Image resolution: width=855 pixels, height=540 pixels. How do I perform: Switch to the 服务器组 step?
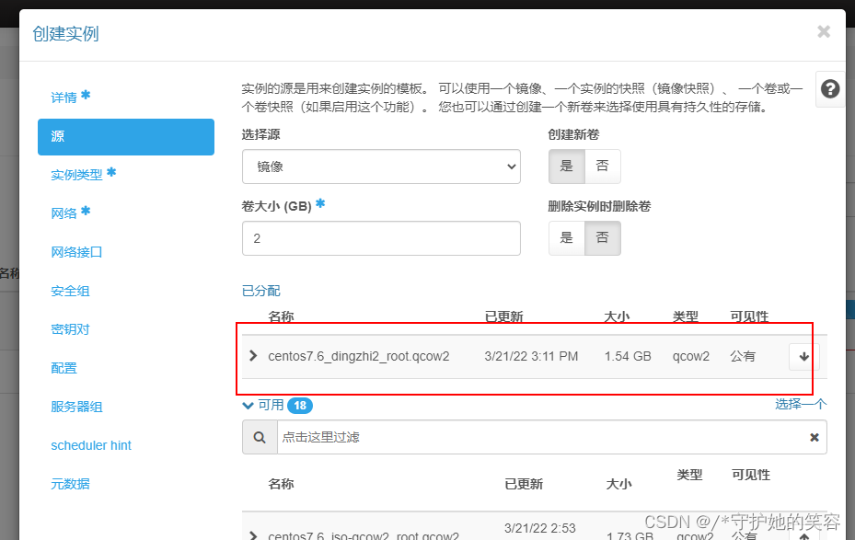click(x=76, y=407)
